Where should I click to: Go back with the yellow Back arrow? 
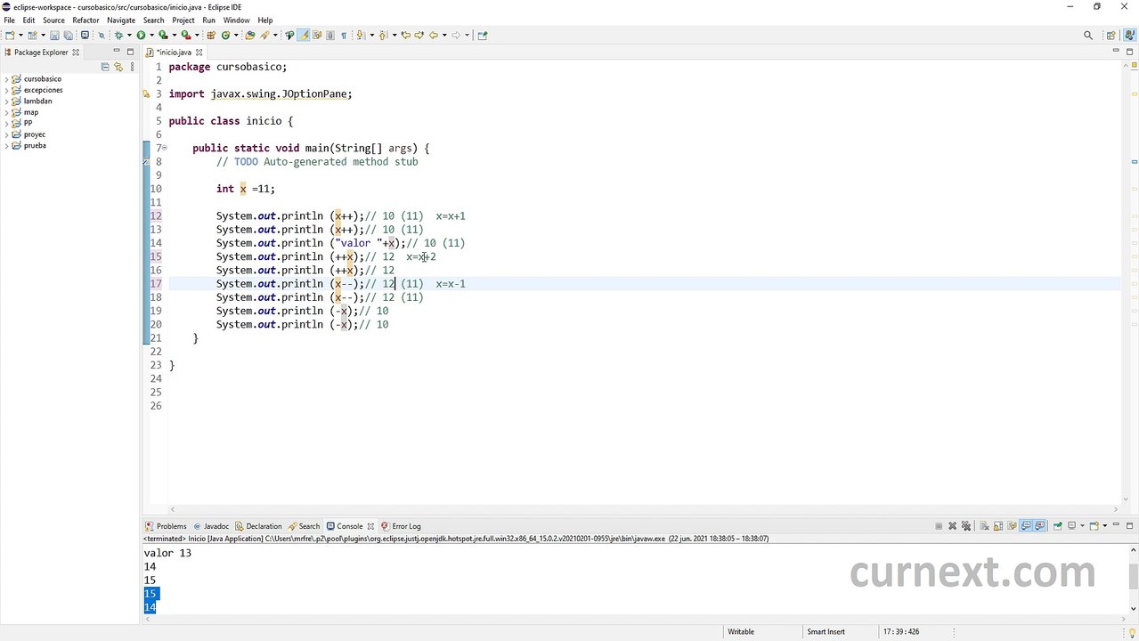(434, 36)
